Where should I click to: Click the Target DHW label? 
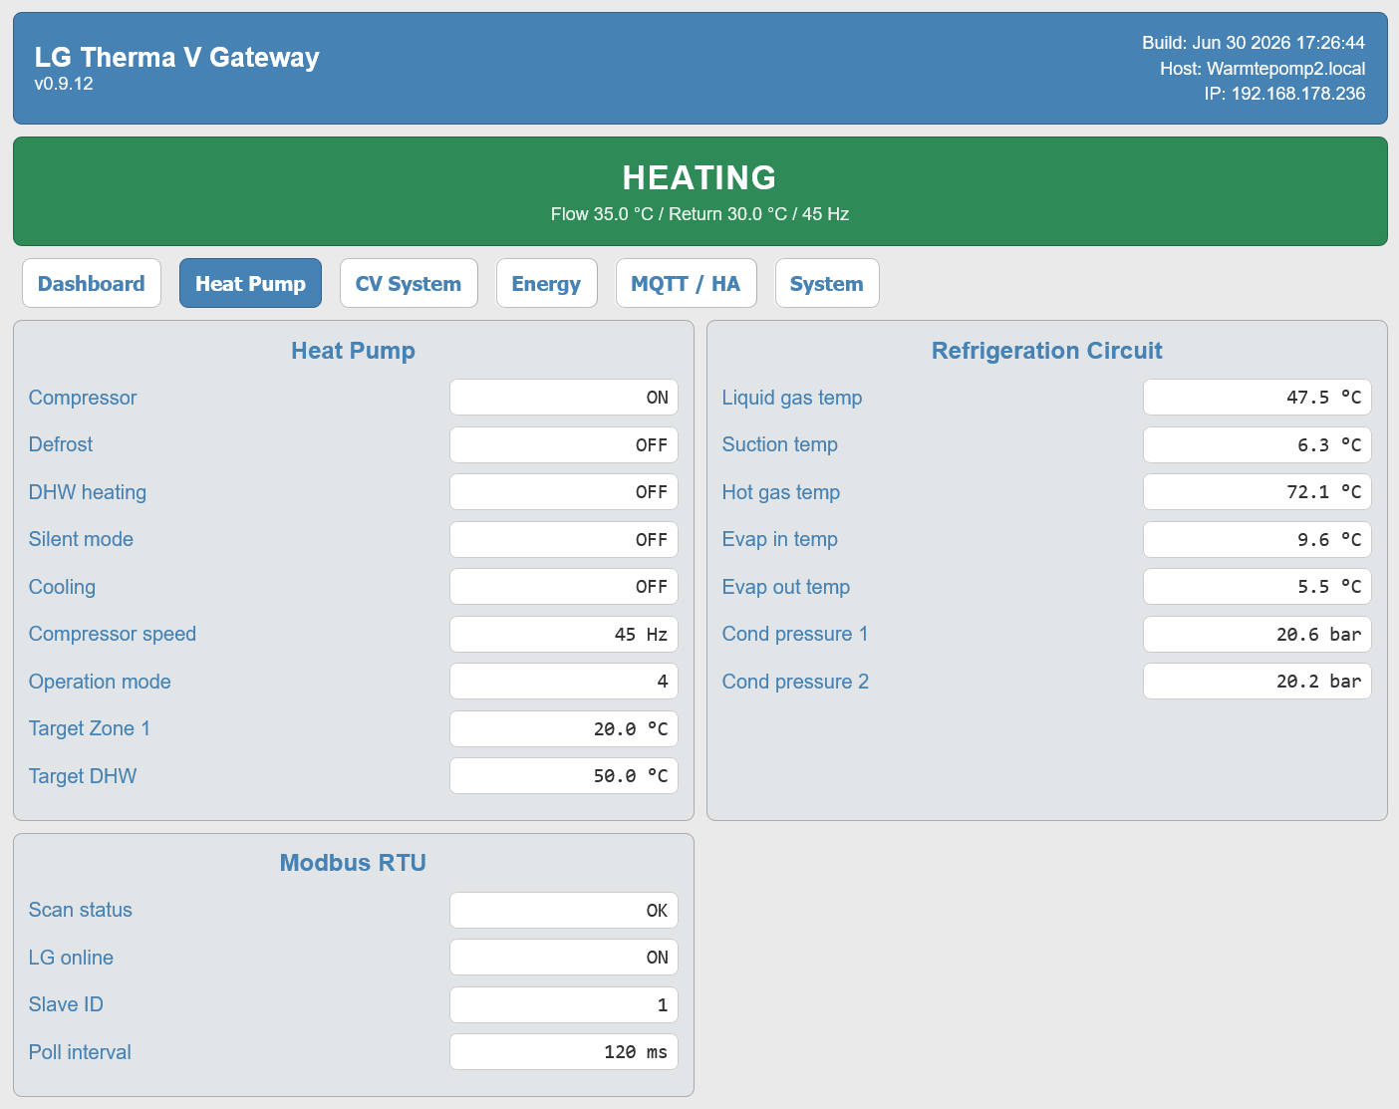(x=83, y=776)
